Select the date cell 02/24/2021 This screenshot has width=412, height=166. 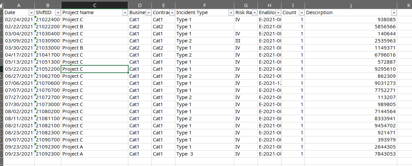(x=19, y=20)
